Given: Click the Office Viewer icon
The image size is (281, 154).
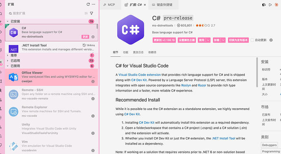Looking at the screenshot, I should (x=13, y=77).
